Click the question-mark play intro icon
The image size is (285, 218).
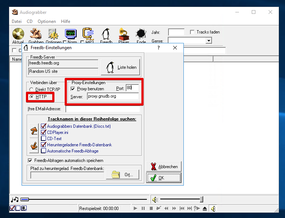click(197, 209)
